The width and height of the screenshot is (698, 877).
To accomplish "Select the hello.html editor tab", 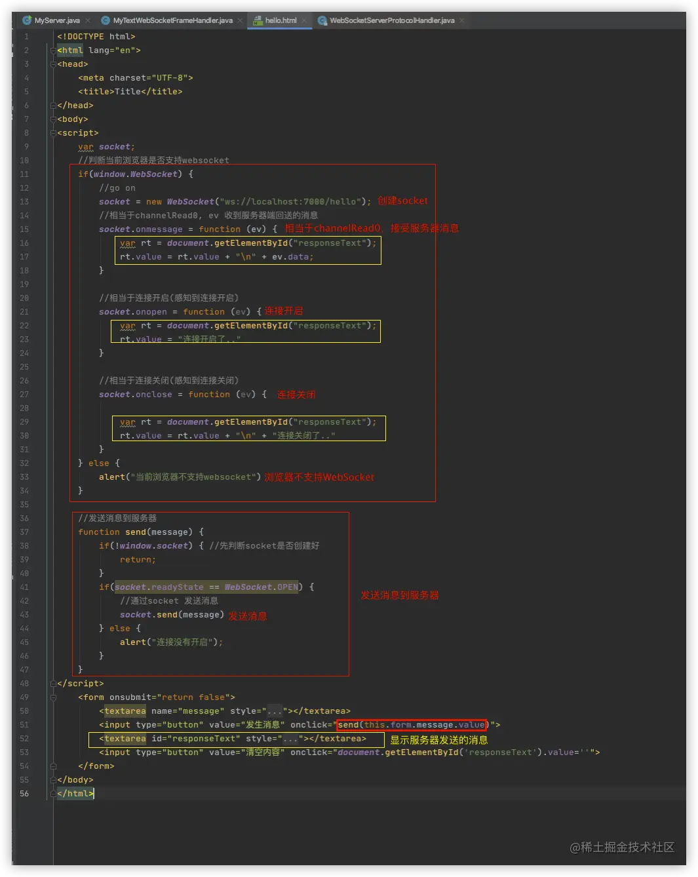I will pyautogui.click(x=281, y=20).
